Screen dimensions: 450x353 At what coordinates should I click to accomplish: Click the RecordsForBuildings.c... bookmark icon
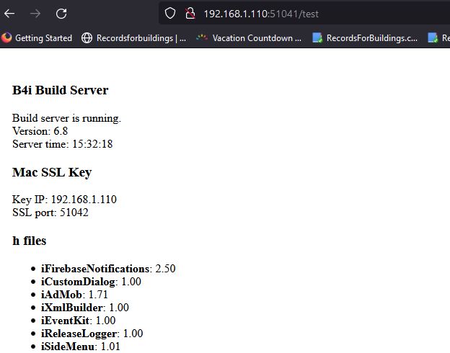(x=317, y=38)
